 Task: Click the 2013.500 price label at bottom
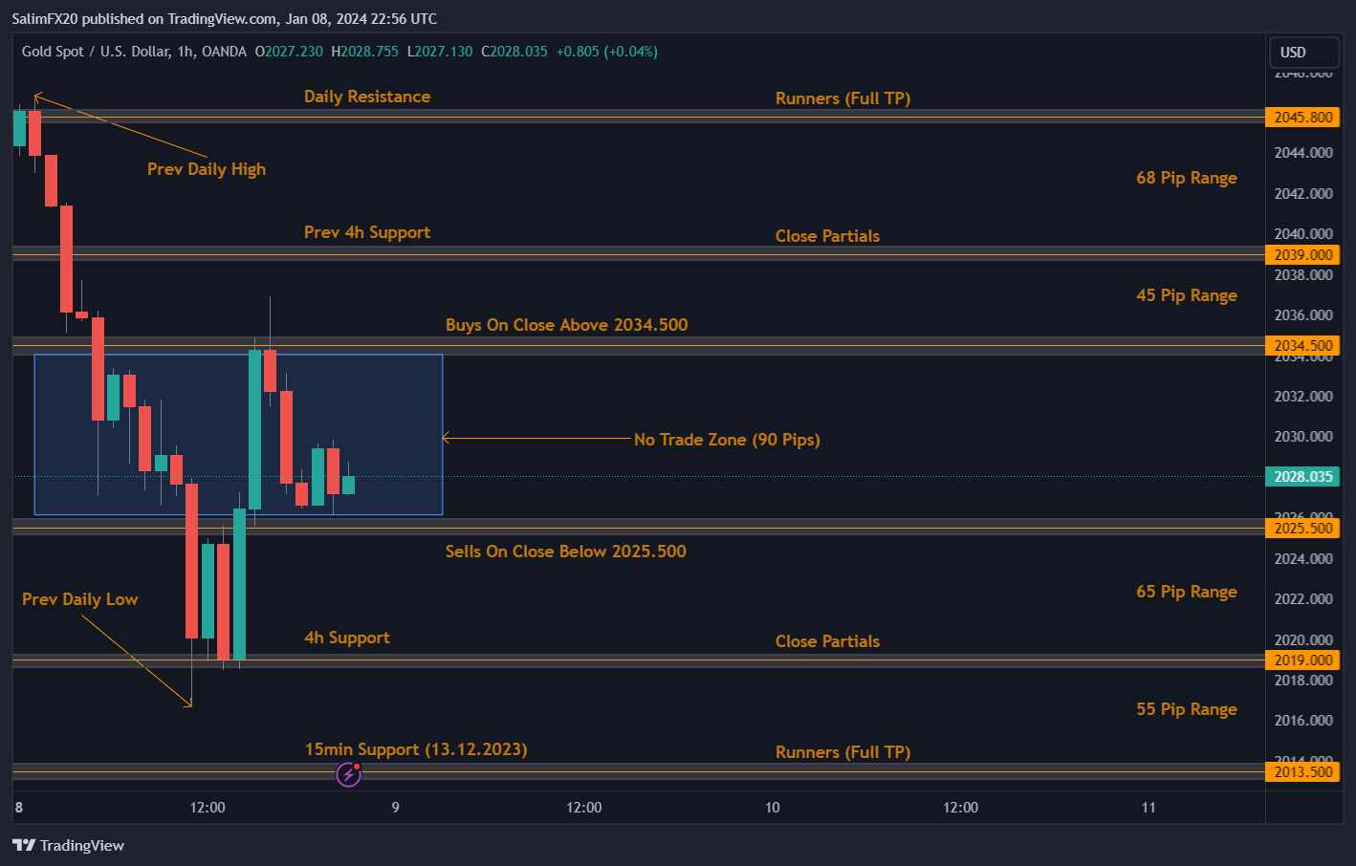1302,771
